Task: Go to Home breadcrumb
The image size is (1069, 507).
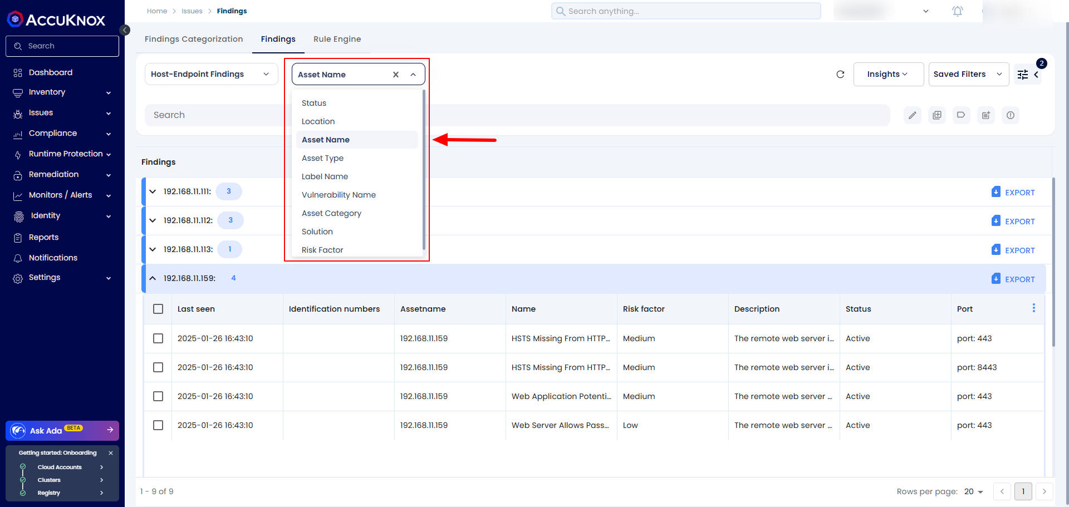Action: (x=157, y=11)
